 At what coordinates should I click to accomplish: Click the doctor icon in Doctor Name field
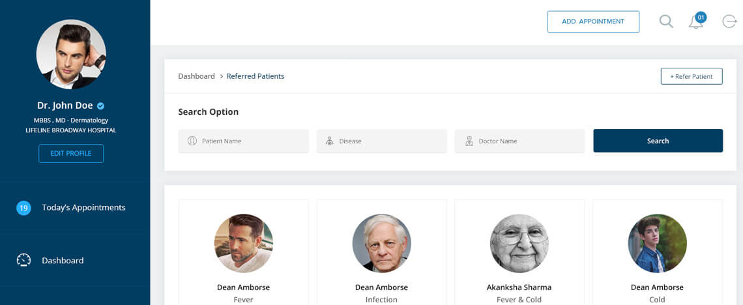point(469,141)
